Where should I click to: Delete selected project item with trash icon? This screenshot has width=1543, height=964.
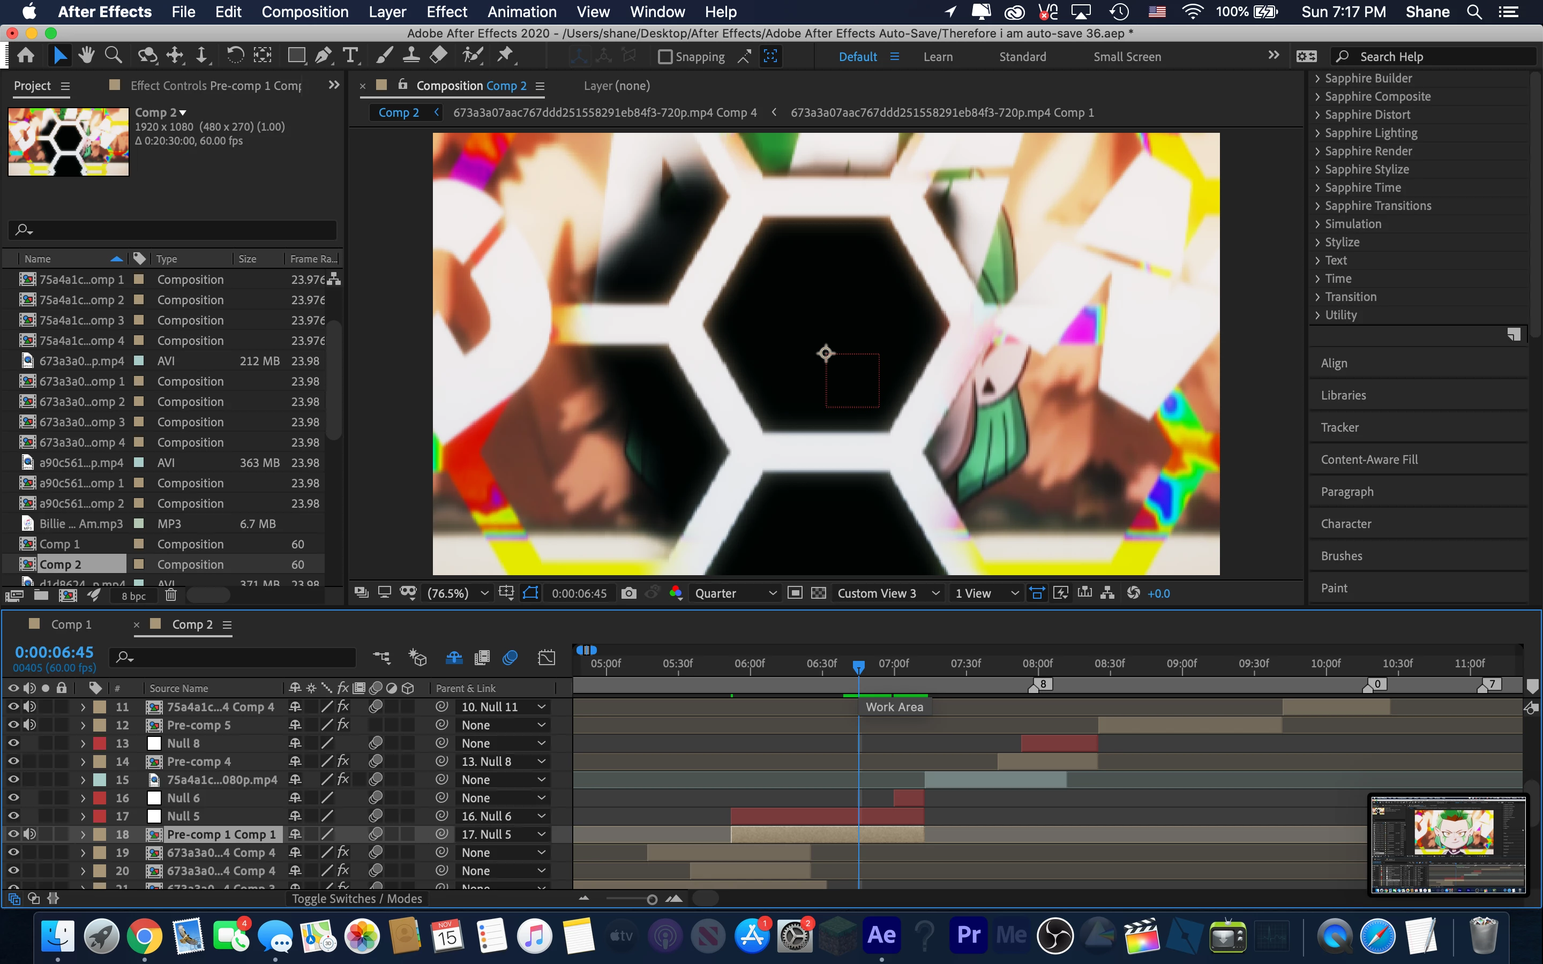click(171, 595)
